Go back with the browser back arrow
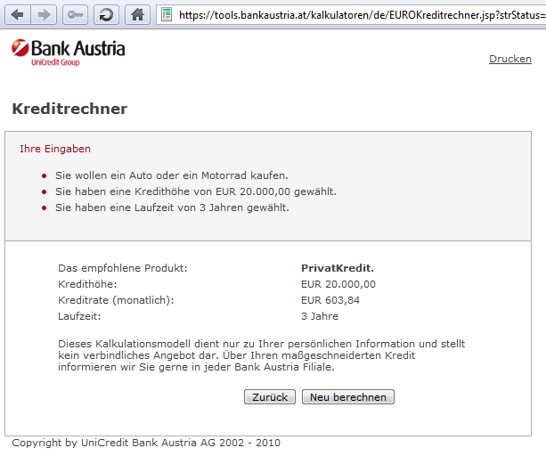The height and width of the screenshot is (456, 546). click(18, 15)
